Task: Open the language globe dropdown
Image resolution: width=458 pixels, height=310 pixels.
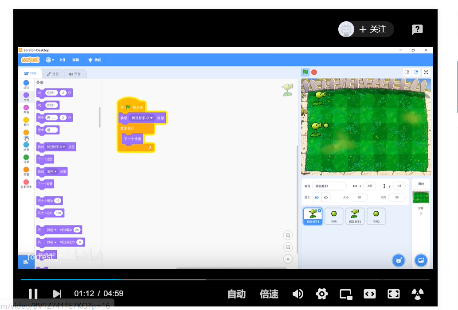Action: coord(50,60)
